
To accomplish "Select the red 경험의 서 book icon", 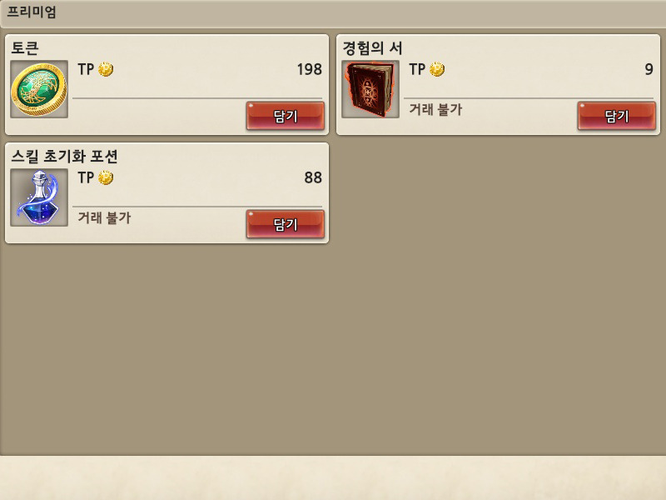I will [370, 89].
